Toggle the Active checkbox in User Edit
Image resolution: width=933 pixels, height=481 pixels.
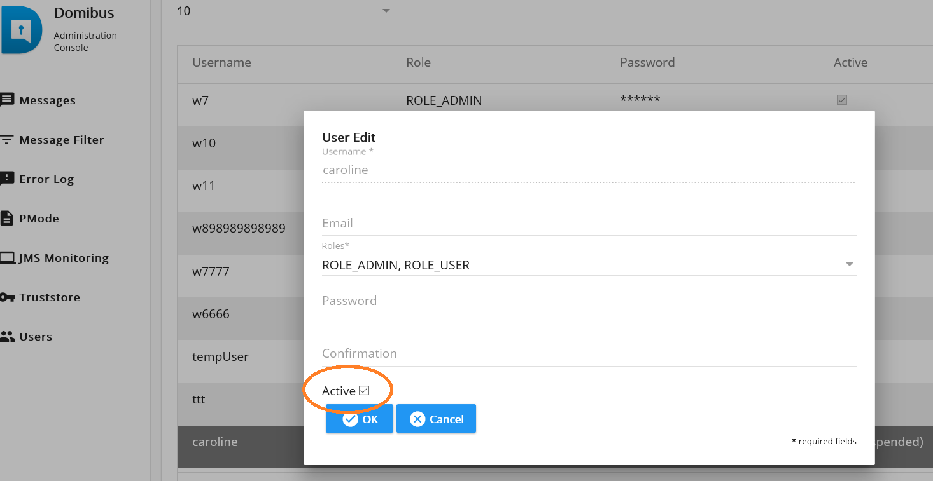364,391
